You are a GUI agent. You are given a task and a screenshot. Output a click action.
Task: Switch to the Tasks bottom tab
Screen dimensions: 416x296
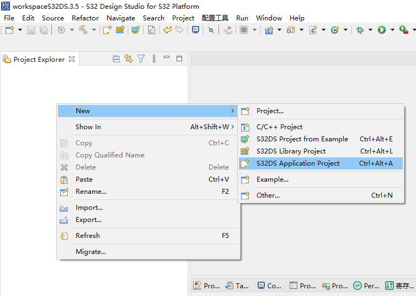click(x=237, y=286)
